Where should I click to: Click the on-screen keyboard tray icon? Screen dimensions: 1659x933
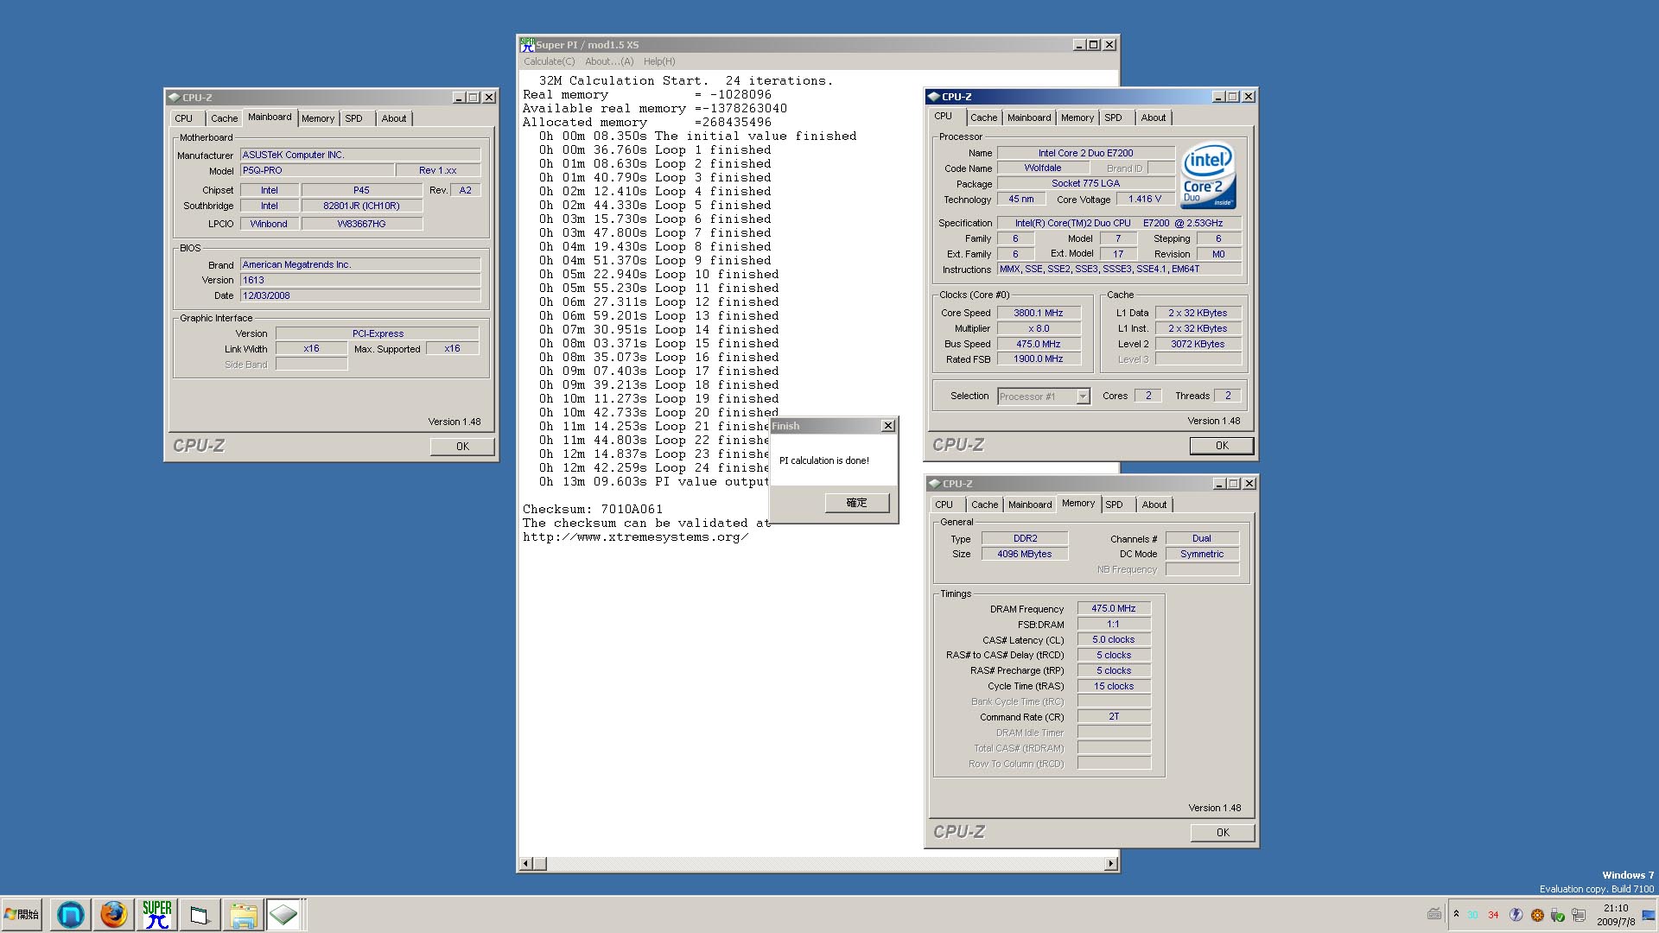[x=1434, y=914]
